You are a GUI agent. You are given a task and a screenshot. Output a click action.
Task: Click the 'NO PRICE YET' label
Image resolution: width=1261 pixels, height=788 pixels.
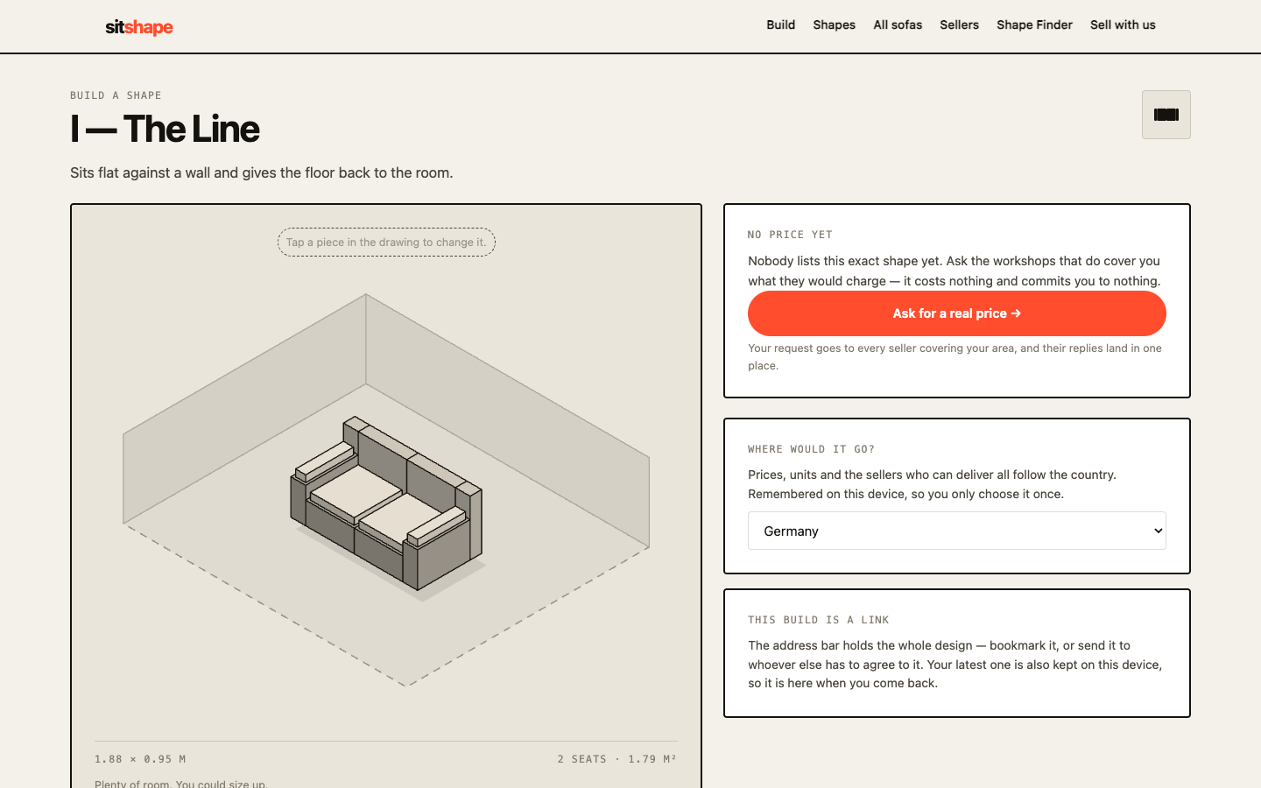790,235
